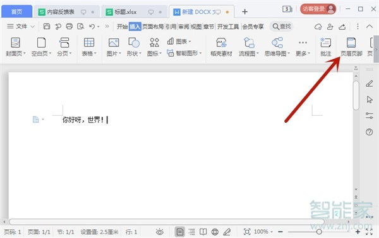Insert a chart (图表)

tap(179, 42)
